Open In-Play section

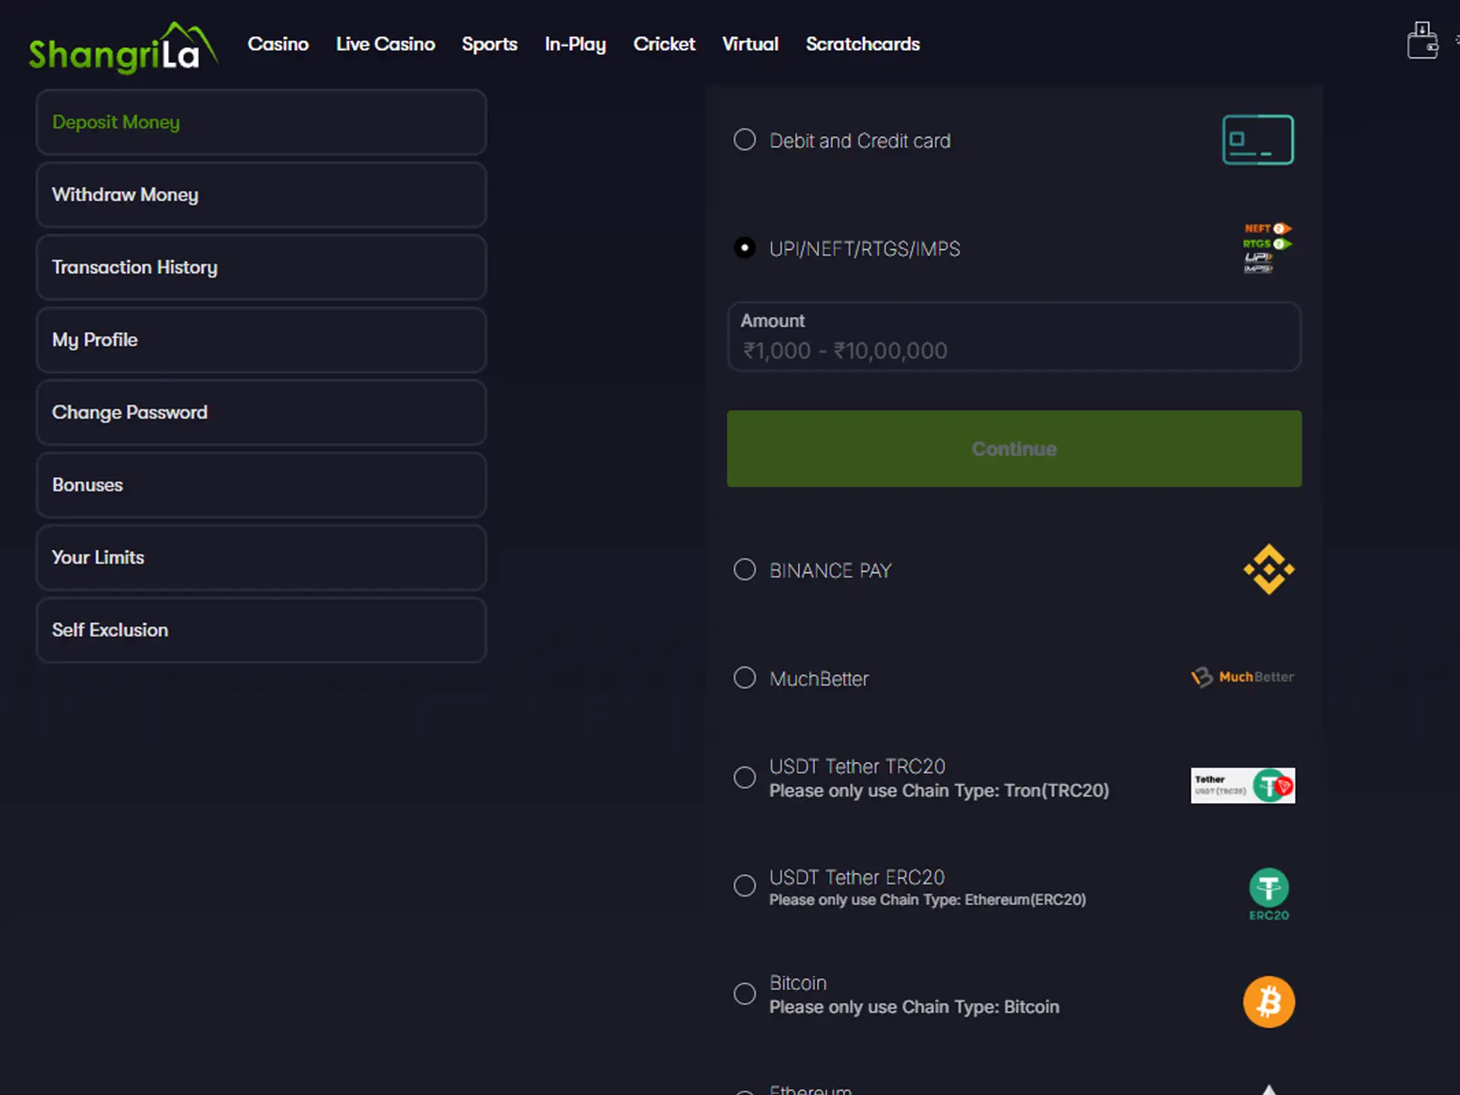pos(575,44)
